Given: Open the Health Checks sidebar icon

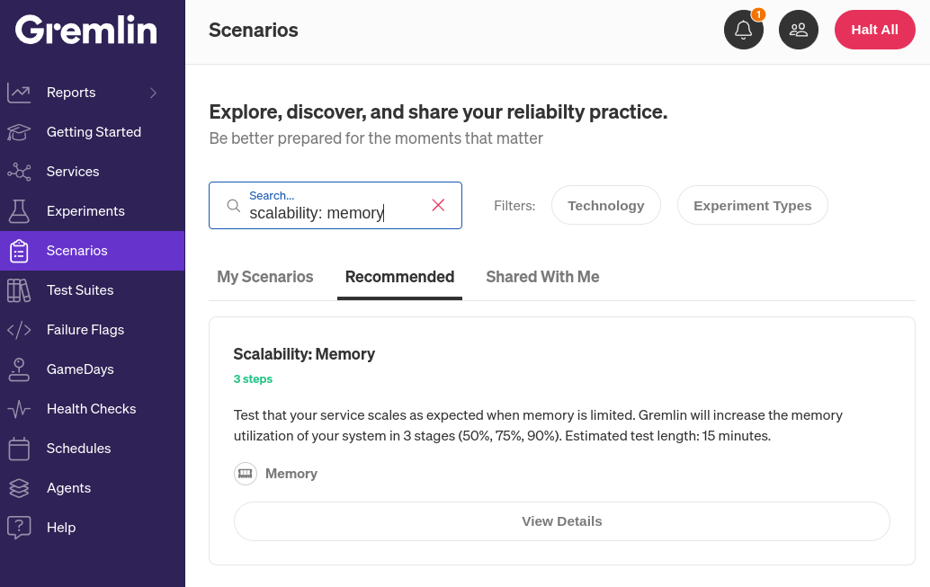Looking at the screenshot, I should [19, 408].
